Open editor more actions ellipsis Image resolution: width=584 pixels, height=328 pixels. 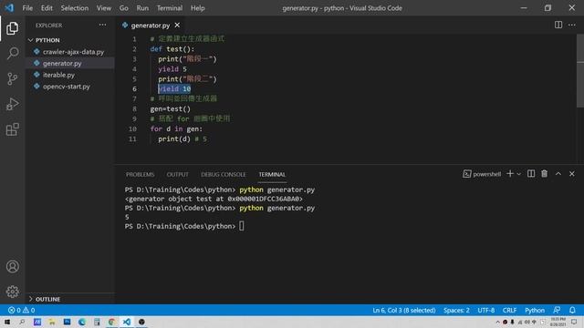point(572,25)
